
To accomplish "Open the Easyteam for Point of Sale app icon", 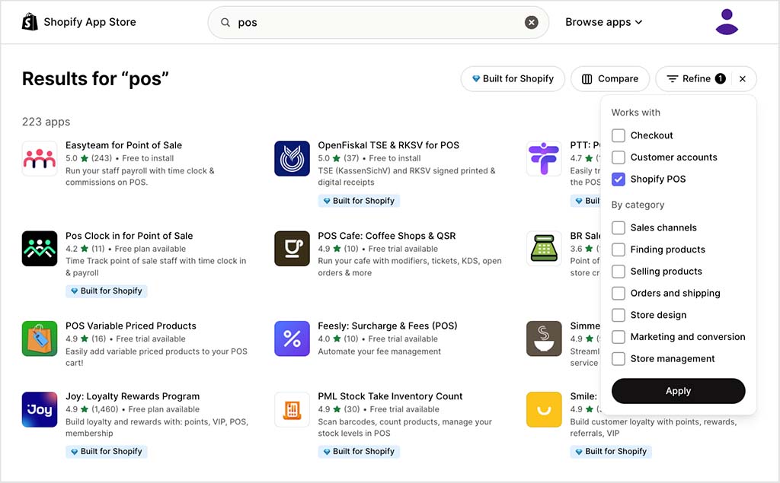I will (x=40, y=158).
